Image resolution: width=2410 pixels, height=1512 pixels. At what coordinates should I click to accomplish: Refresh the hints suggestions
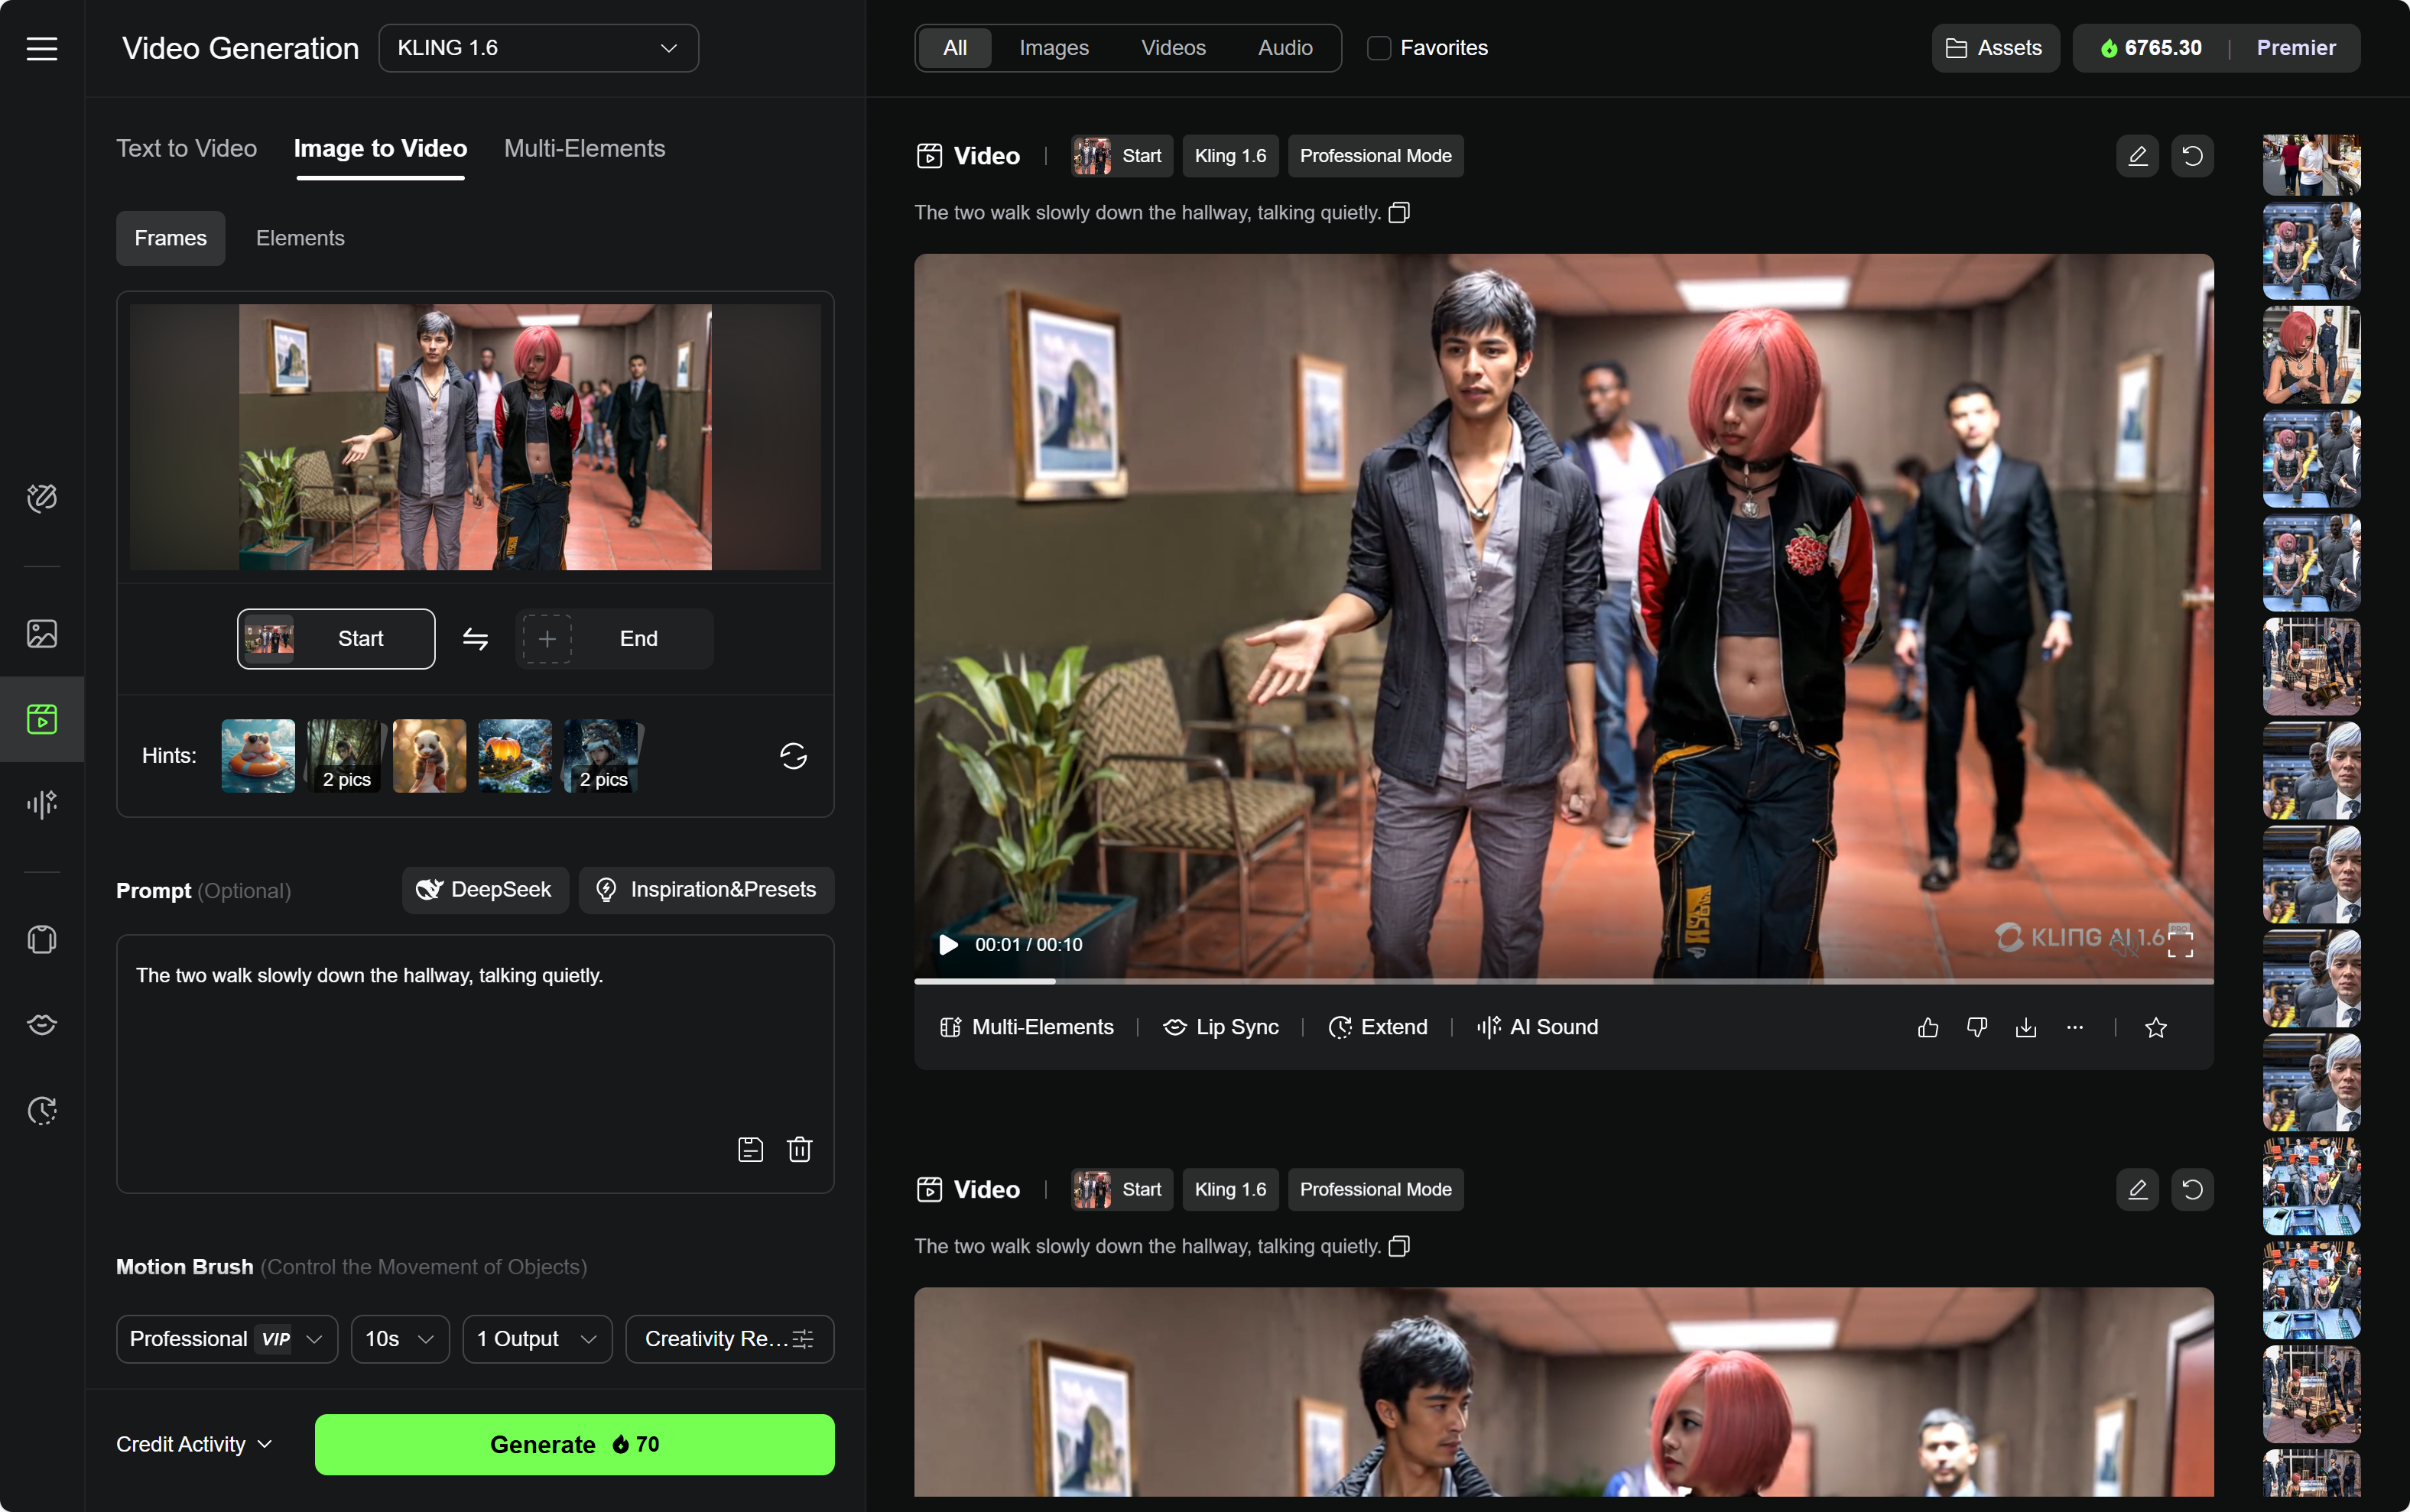point(793,756)
